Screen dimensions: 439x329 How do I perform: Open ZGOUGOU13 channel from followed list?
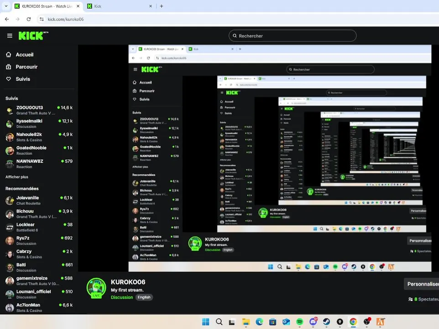[39, 110]
